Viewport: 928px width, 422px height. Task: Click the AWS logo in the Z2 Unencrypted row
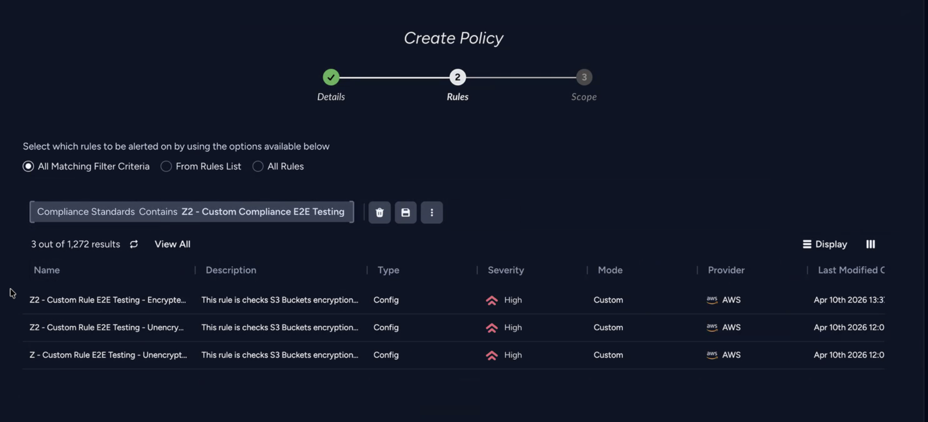712,327
